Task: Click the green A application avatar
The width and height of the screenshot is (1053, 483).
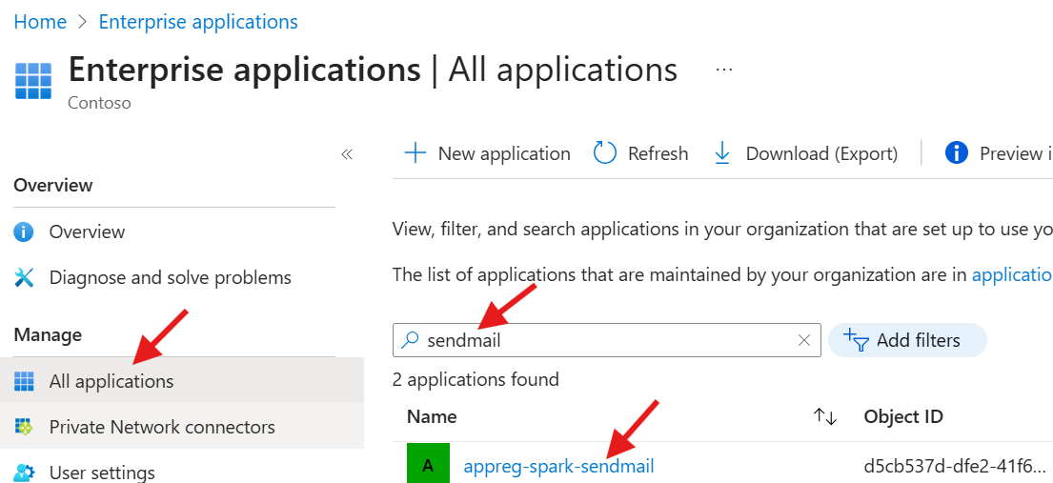Action: (x=428, y=466)
